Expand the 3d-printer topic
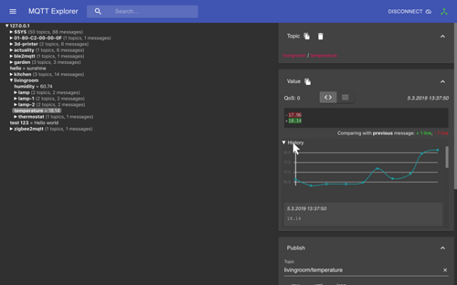Image resolution: width=457 pixels, height=285 pixels. [11, 44]
